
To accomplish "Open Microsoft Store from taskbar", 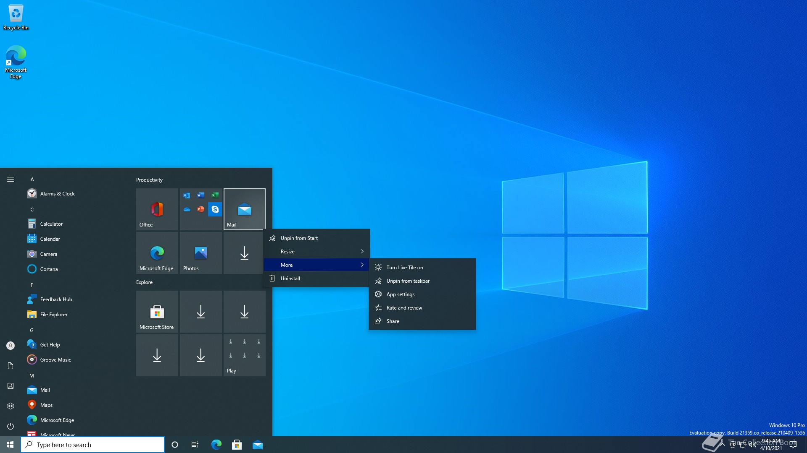I will tap(237, 445).
